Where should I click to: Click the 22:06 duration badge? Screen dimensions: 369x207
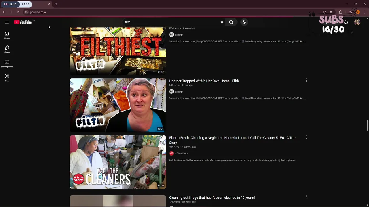pos(161,185)
